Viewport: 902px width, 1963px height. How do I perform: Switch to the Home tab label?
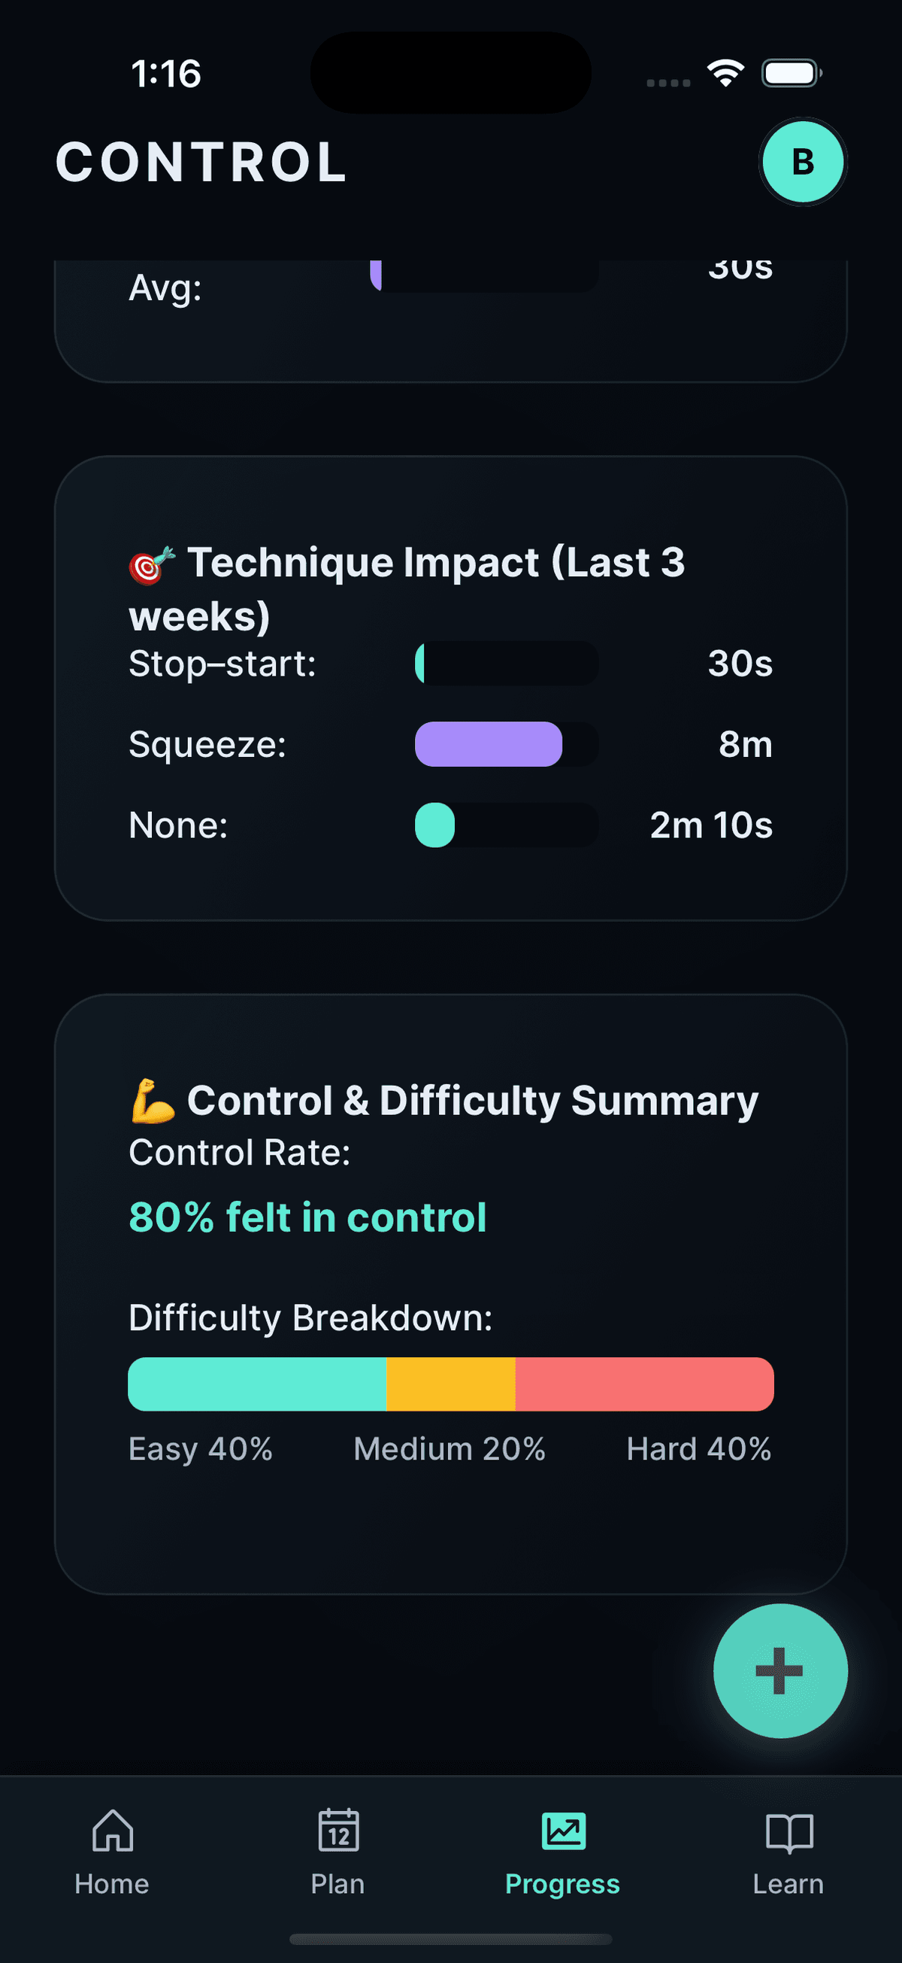coord(112,1884)
